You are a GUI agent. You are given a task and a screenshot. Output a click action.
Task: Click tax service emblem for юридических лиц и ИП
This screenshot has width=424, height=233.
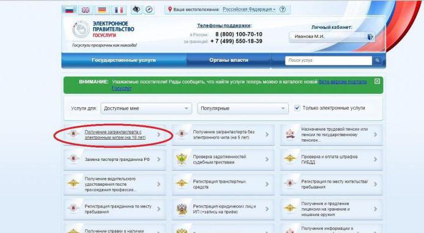[x=182, y=209]
